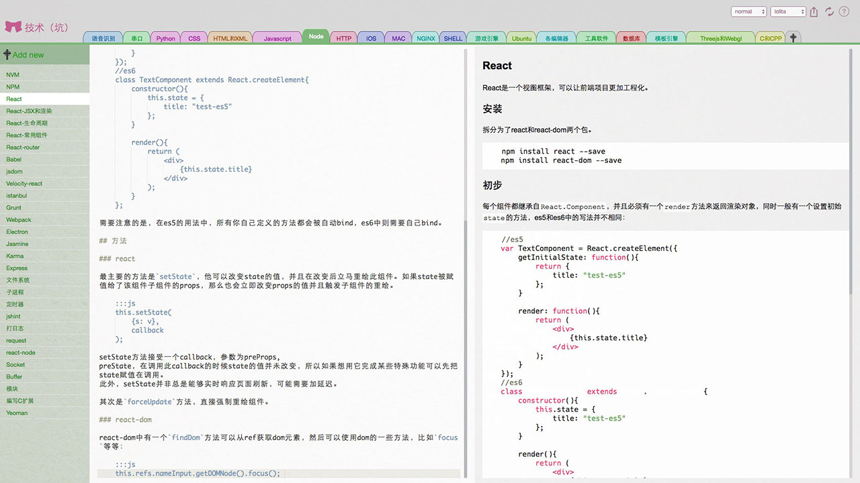
Task: Switch to the CSS tab
Action: [194, 38]
